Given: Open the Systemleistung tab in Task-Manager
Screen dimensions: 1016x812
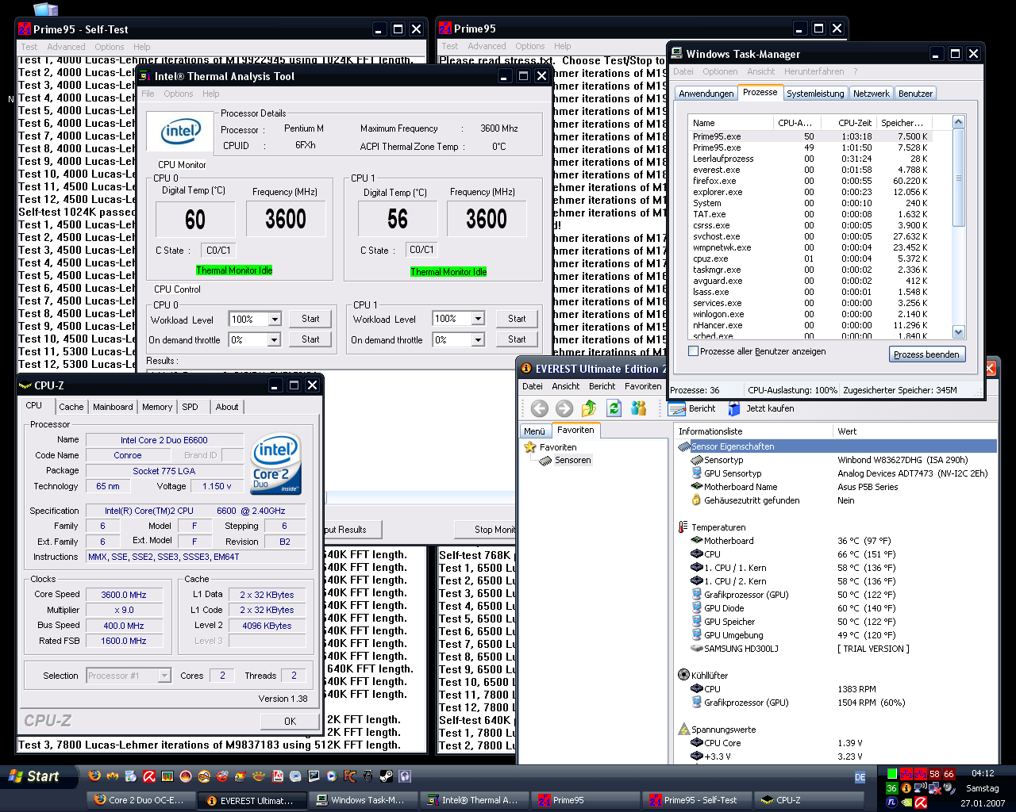Looking at the screenshot, I should [x=815, y=94].
